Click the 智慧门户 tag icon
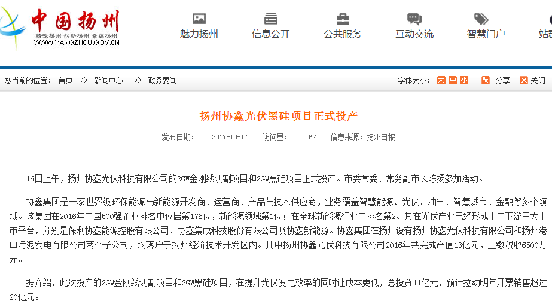This screenshot has width=552, height=301. coord(481,19)
